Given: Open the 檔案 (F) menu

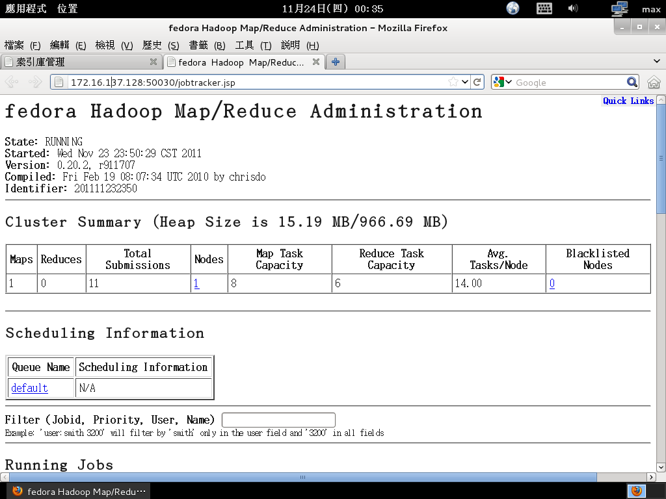Looking at the screenshot, I should pyautogui.click(x=22, y=45).
